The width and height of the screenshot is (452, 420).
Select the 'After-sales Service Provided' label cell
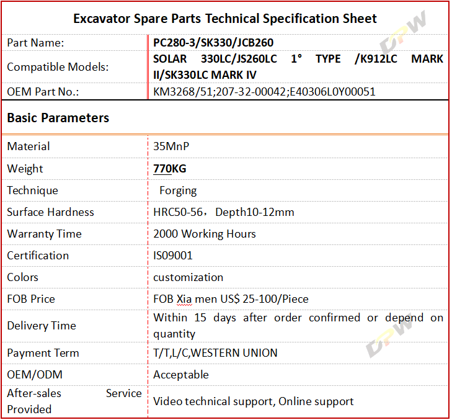[75, 401]
